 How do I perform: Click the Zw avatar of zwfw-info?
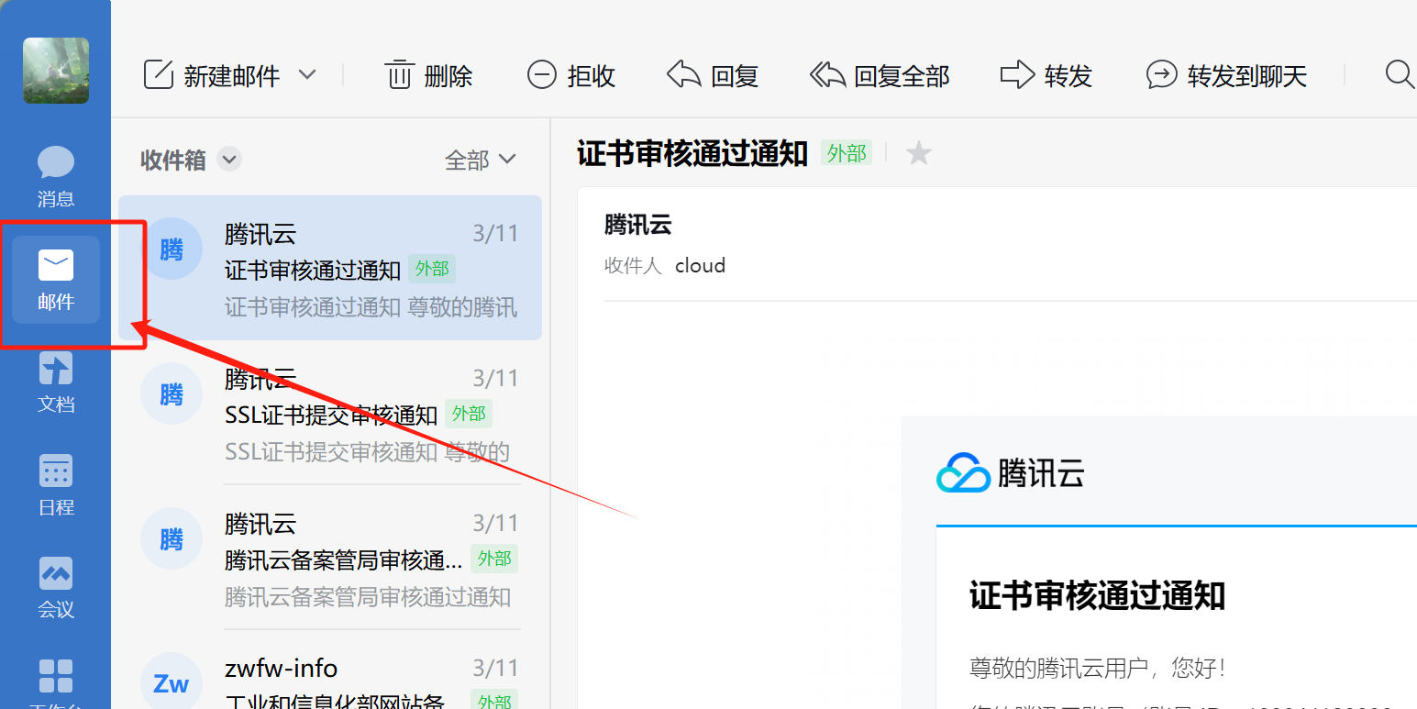172,683
